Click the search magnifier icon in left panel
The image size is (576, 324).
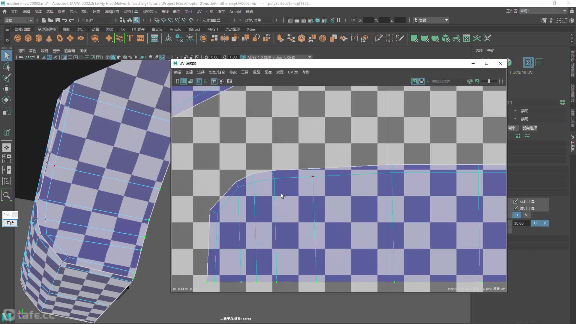pos(7,195)
